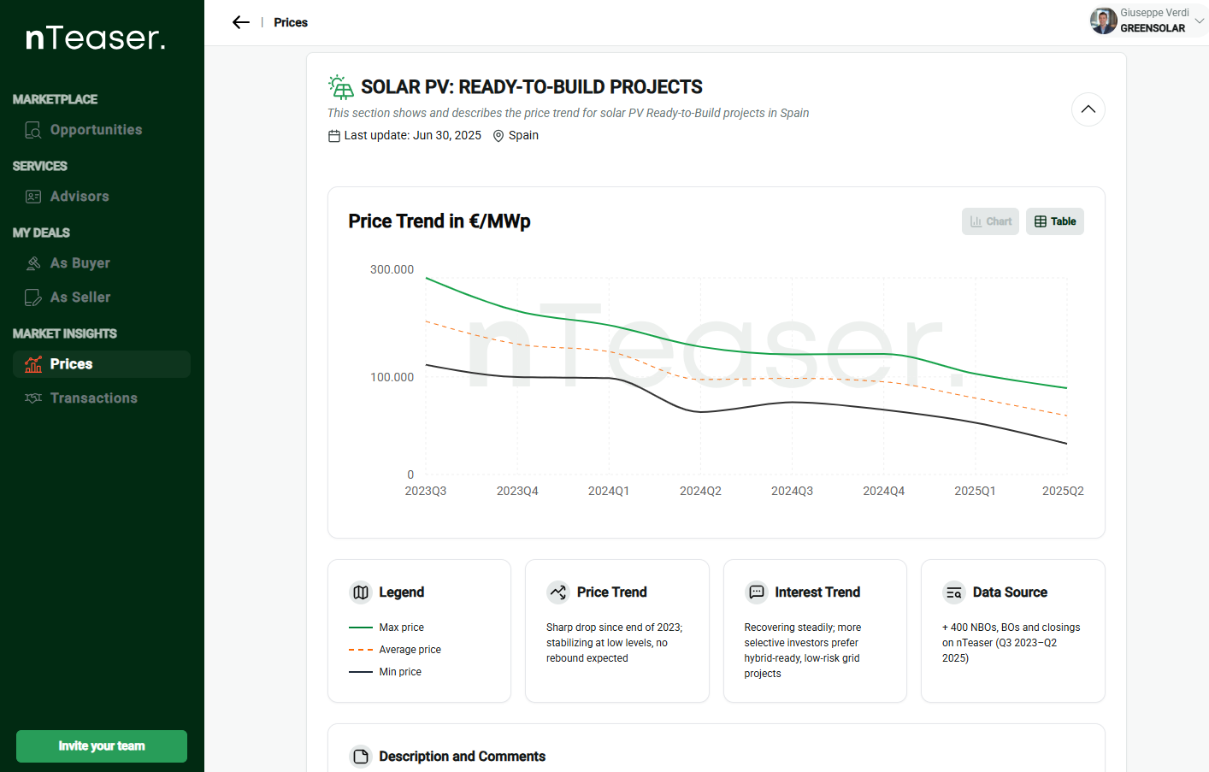The image size is (1209, 772).
Task: Switch to Chart view
Action: (990, 221)
